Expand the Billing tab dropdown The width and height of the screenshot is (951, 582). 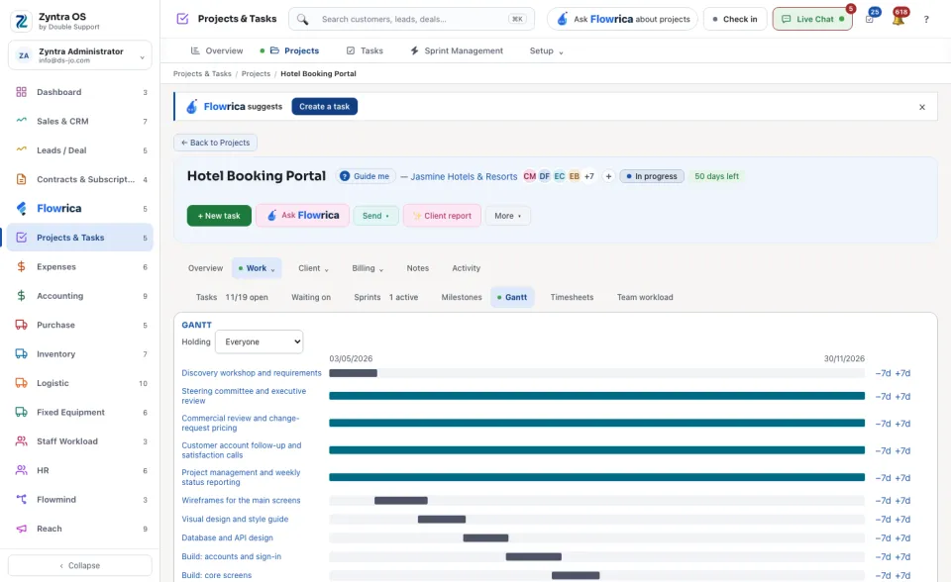coord(368,268)
